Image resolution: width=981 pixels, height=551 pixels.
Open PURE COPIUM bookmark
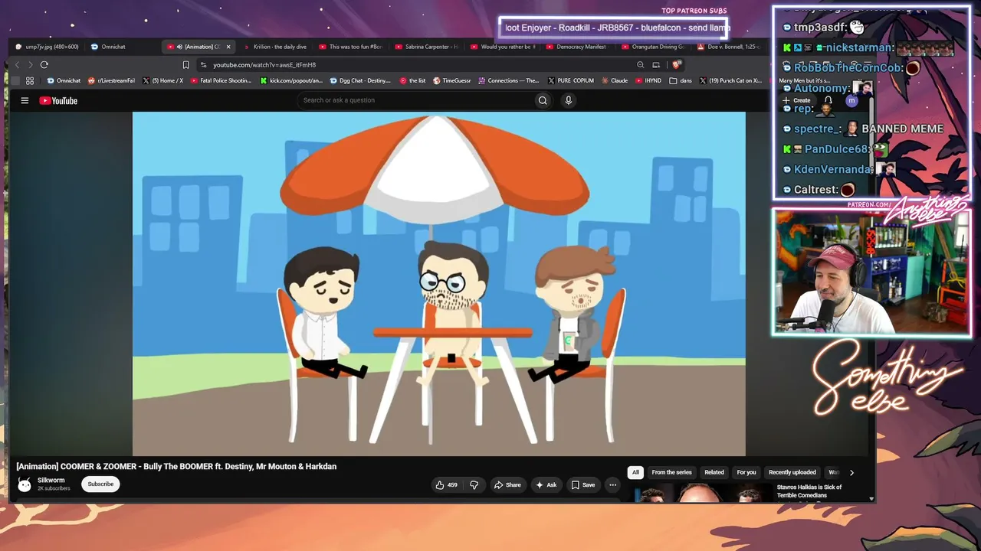click(570, 80)
